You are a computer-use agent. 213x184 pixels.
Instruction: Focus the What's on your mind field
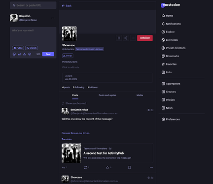(x=33, y=36)
